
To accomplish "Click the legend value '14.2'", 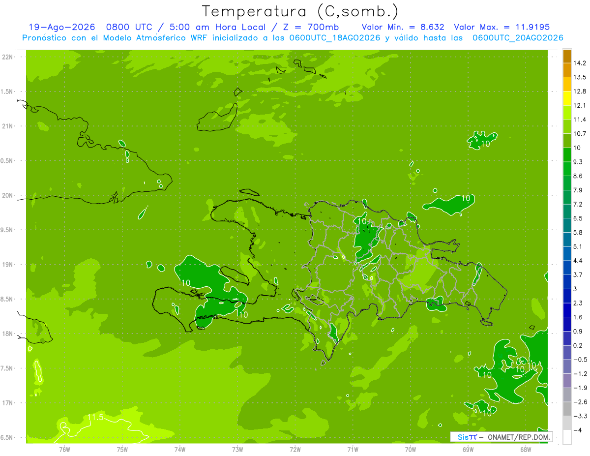I will coord(580,63).
